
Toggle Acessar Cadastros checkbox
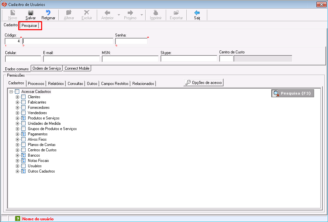coord(17,92)
